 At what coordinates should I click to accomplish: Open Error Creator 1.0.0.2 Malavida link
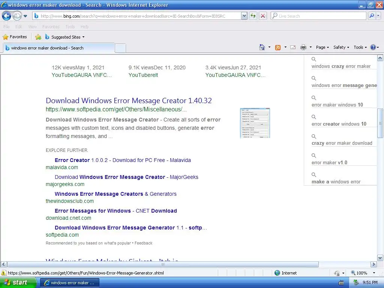point(123,160)
